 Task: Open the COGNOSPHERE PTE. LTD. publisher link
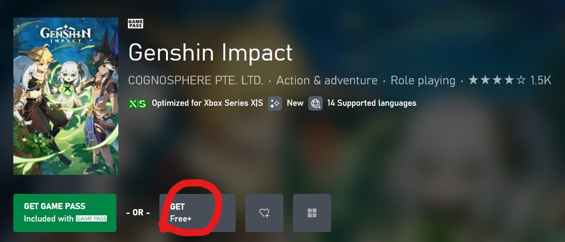pyautogui.click(x=196, y=80)
